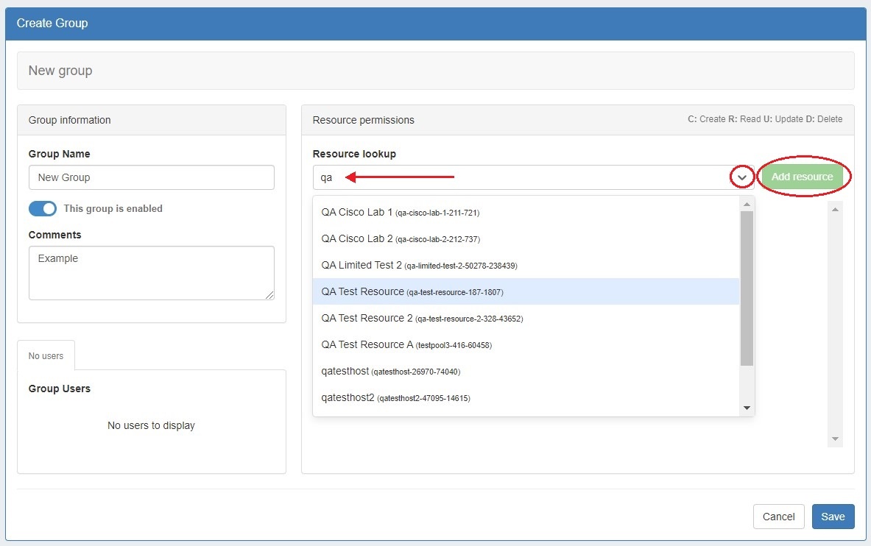The image size is (871, 546).
Task: Click the dropdown list scrollbar thumb
Action: tap(747, 287)
